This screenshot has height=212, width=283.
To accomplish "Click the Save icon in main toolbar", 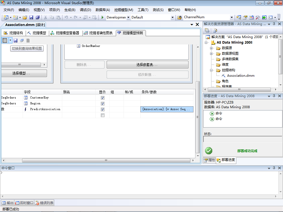I will 31,17.
